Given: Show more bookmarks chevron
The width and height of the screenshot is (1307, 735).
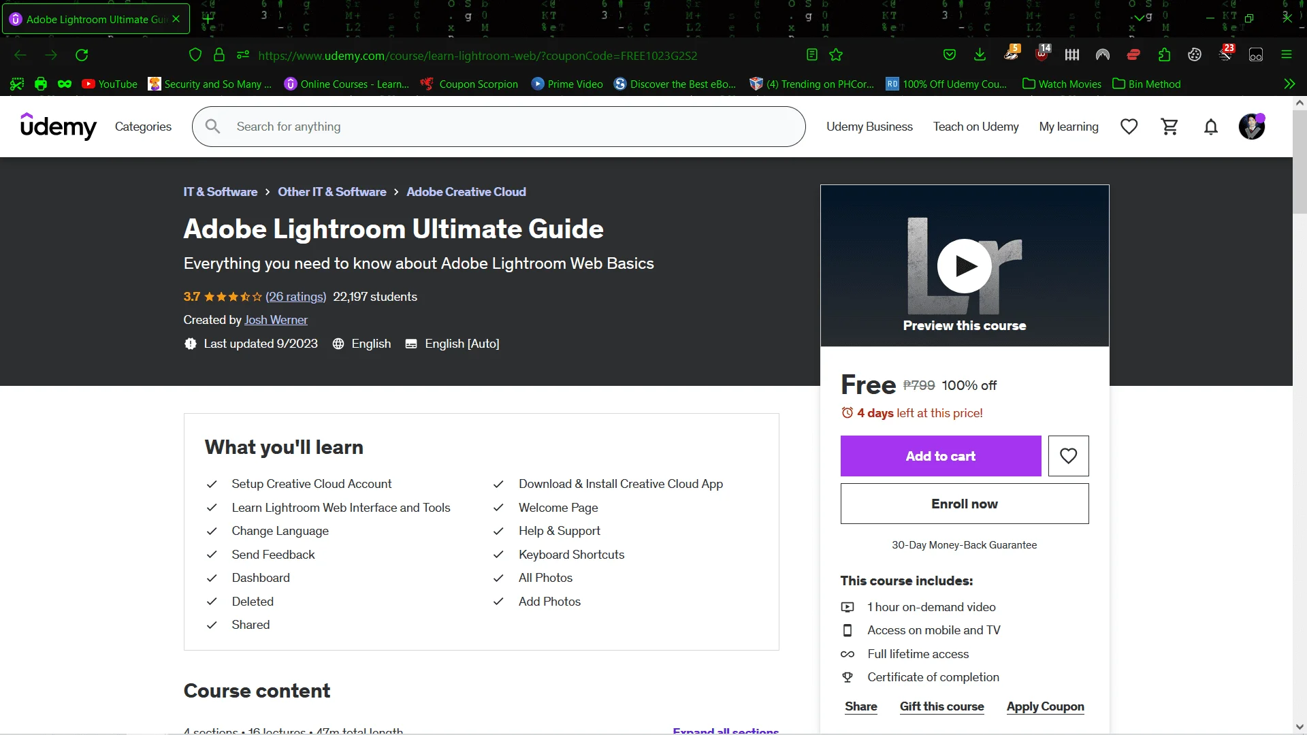Looking at the screenshot, I should click(1289, 84).
